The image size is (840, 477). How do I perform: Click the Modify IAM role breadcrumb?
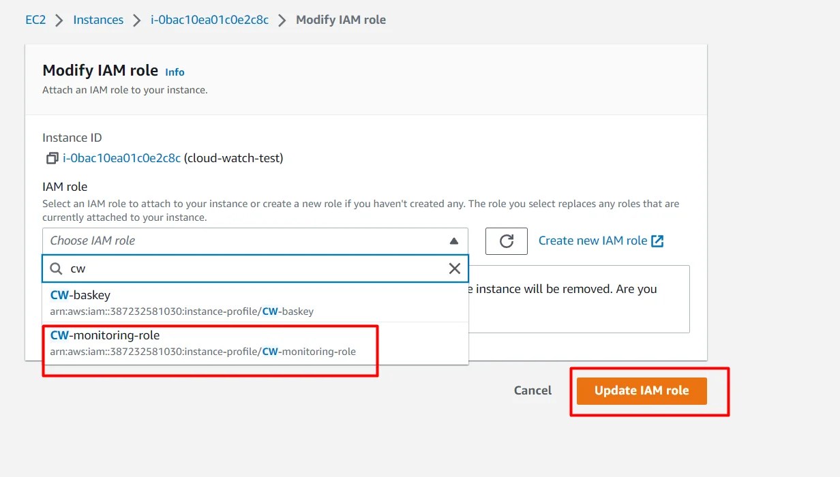pos(341,20)
